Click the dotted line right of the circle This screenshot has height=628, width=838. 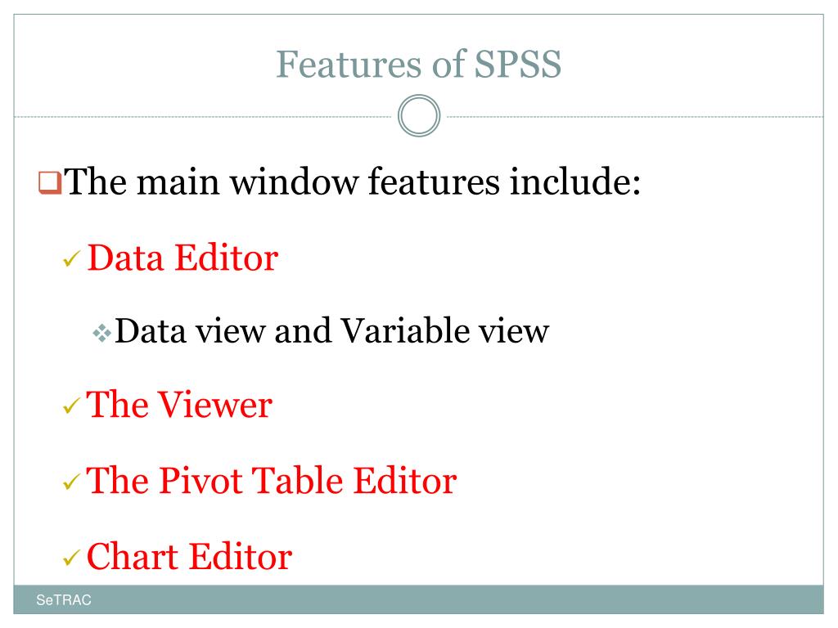(635, 116)
